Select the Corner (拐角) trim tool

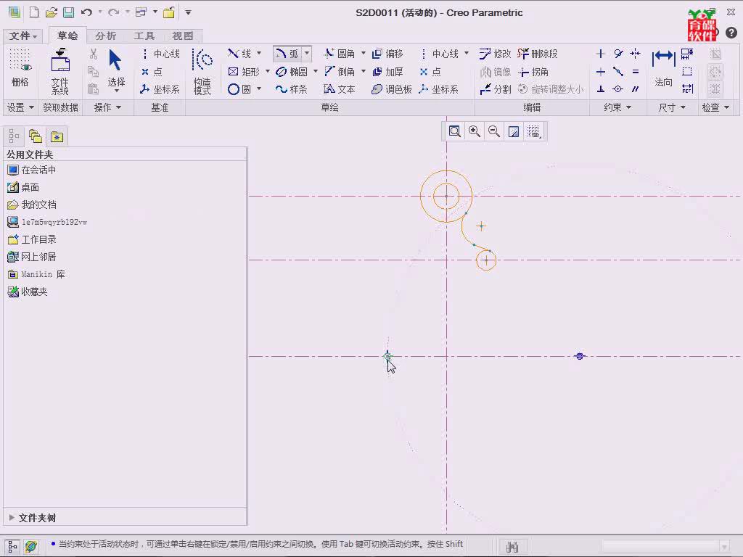click(533, 72)
